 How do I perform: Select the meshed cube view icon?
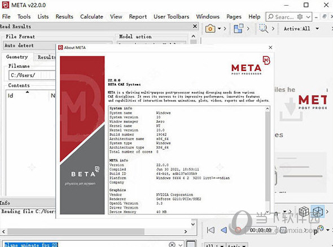(x=304, y=211)
